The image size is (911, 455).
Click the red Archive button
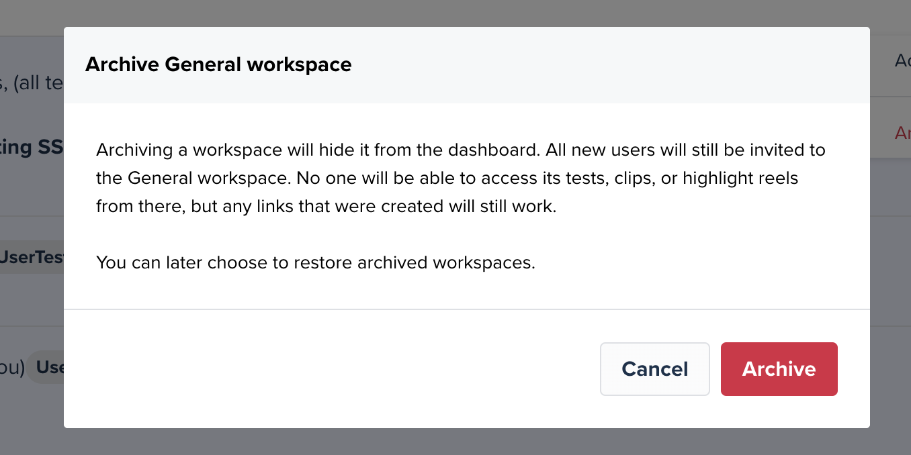click(x=779, y=369)
